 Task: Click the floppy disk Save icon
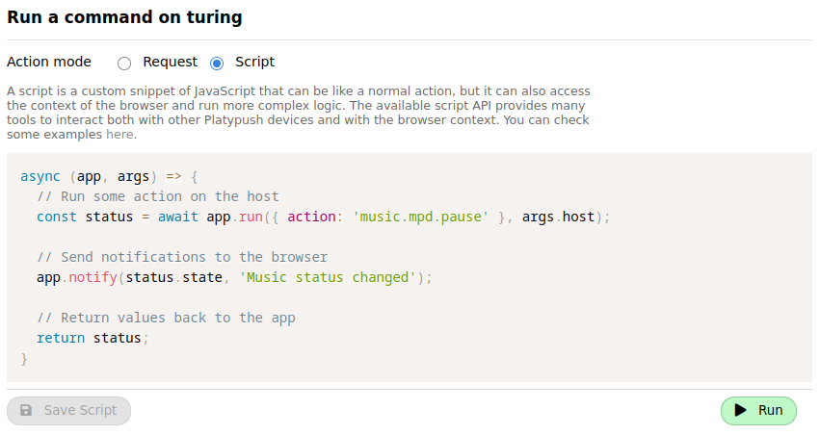tap(26, 410)
